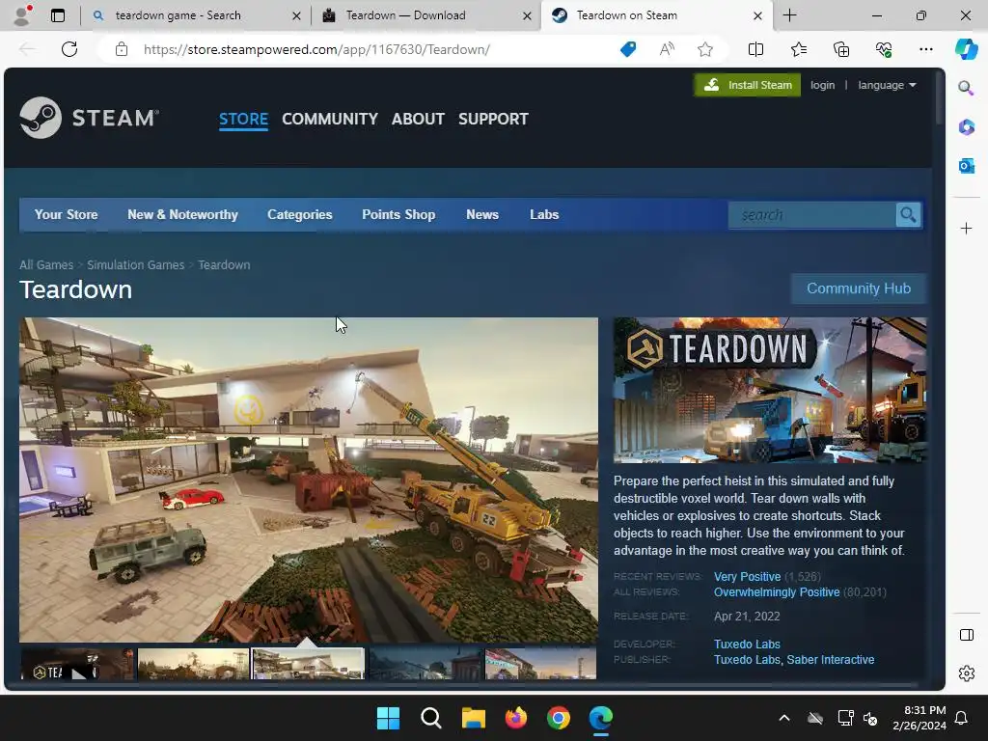Go to All Games breadcrumb
The height and width of the screenshot is (741, 988).
[46, 265]
